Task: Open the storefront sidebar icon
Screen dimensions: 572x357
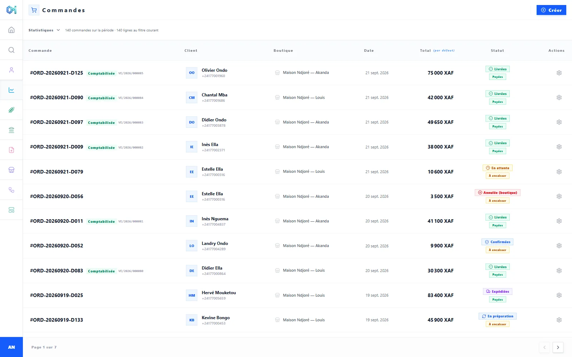Action: coord(11,170)
